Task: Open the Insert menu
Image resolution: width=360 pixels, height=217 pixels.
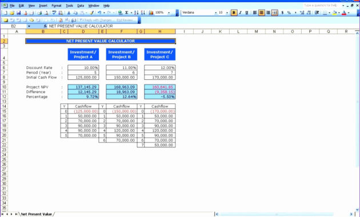Action: tap(43, 6)
